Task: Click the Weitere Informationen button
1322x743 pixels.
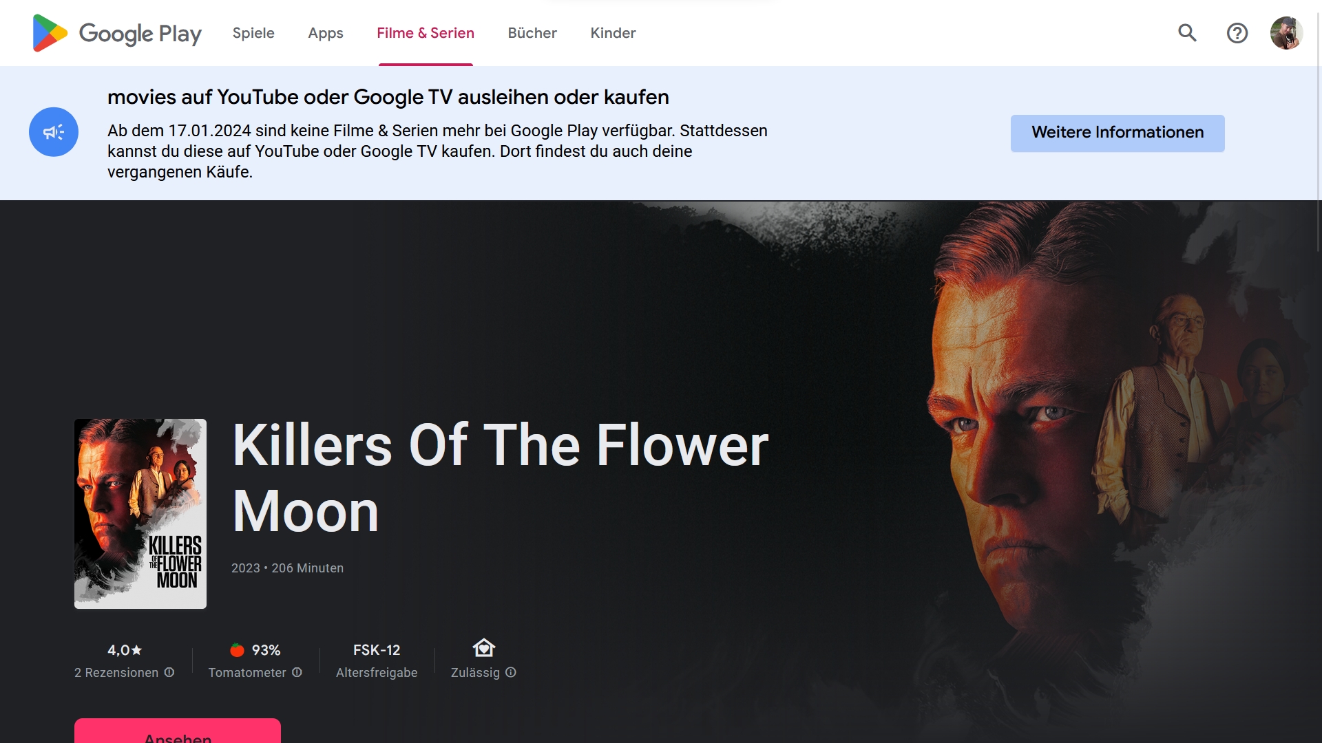Action: click(1118, 133)
